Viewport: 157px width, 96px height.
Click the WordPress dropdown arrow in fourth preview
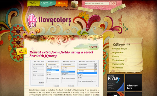point(96,68)
